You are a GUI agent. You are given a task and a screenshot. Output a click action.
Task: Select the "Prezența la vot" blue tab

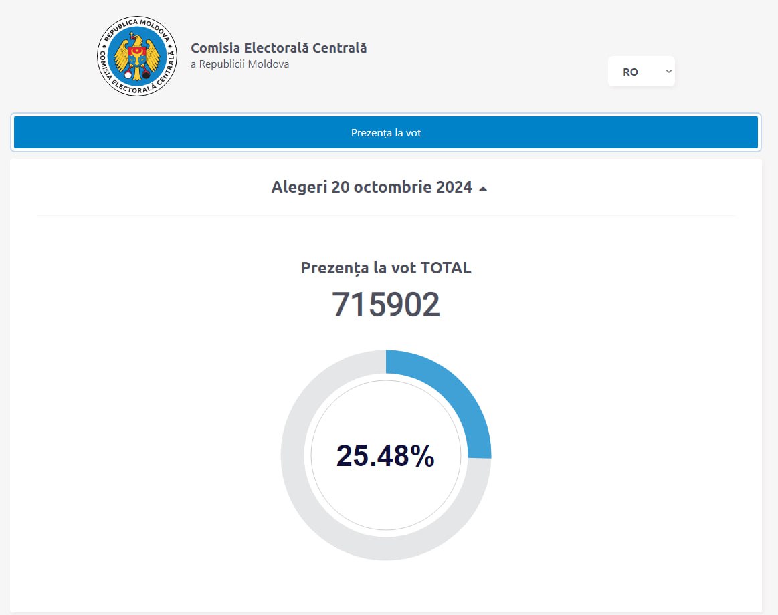coord(386,132)
